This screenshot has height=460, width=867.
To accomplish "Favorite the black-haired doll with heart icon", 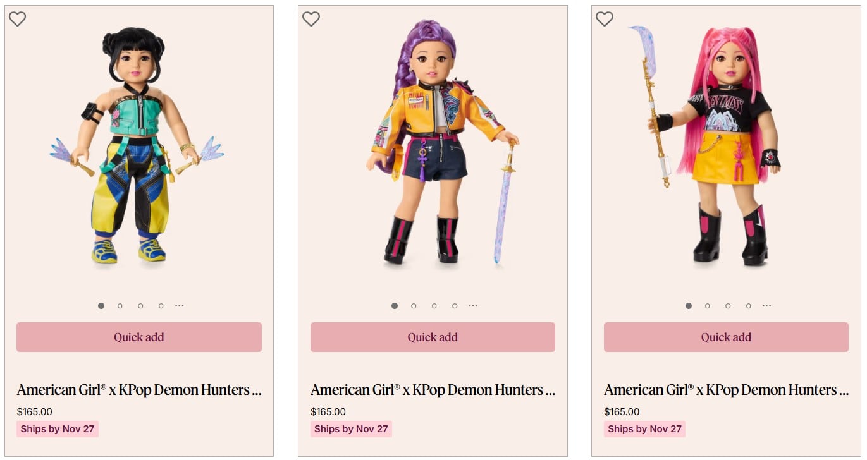I will click(17, 19).
